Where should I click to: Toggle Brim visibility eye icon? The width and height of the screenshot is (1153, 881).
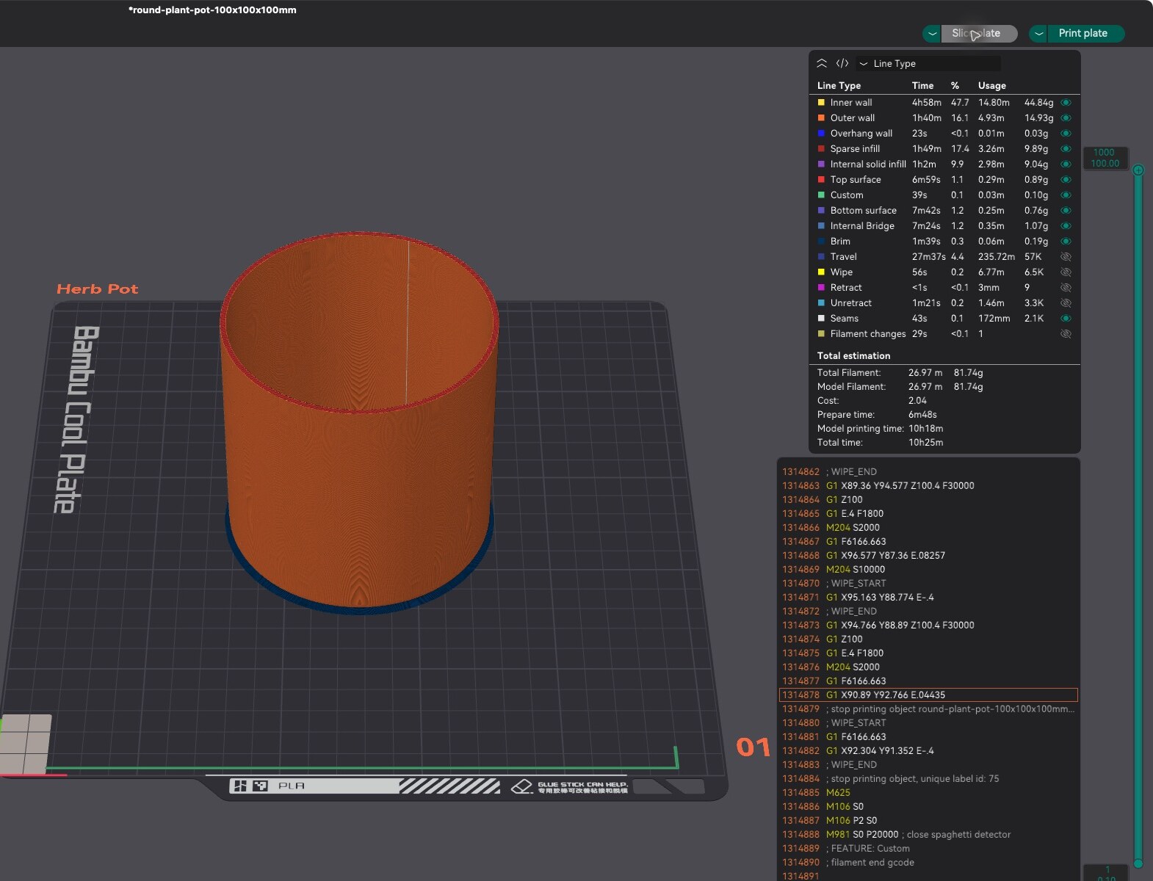click(1066, 242)
